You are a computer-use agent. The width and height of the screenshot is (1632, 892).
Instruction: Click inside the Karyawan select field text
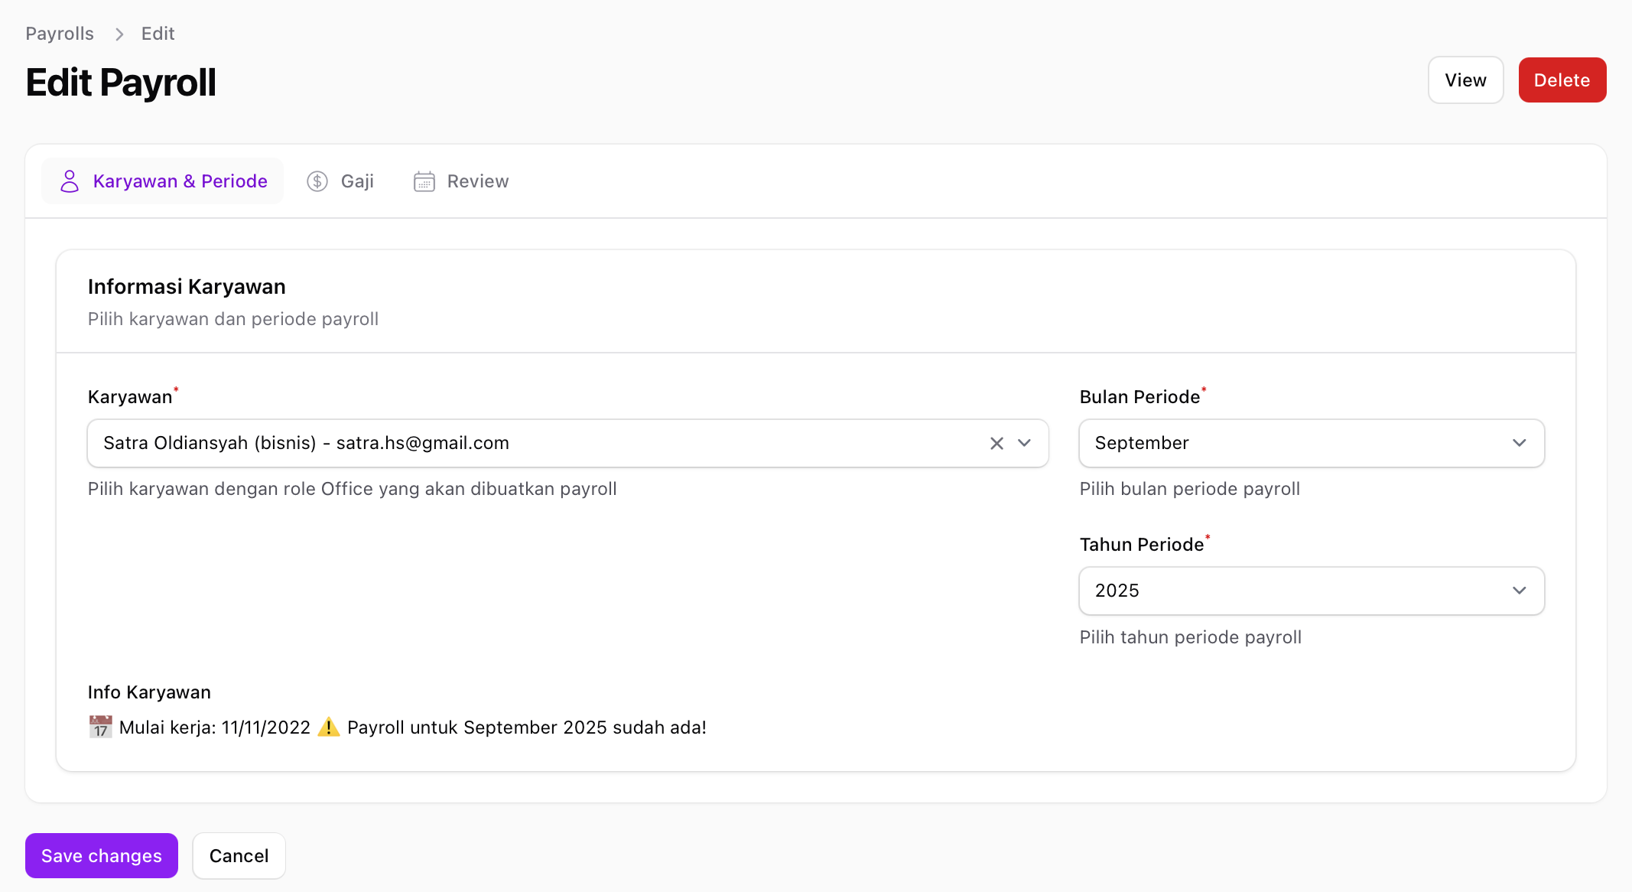coord(306,443)
